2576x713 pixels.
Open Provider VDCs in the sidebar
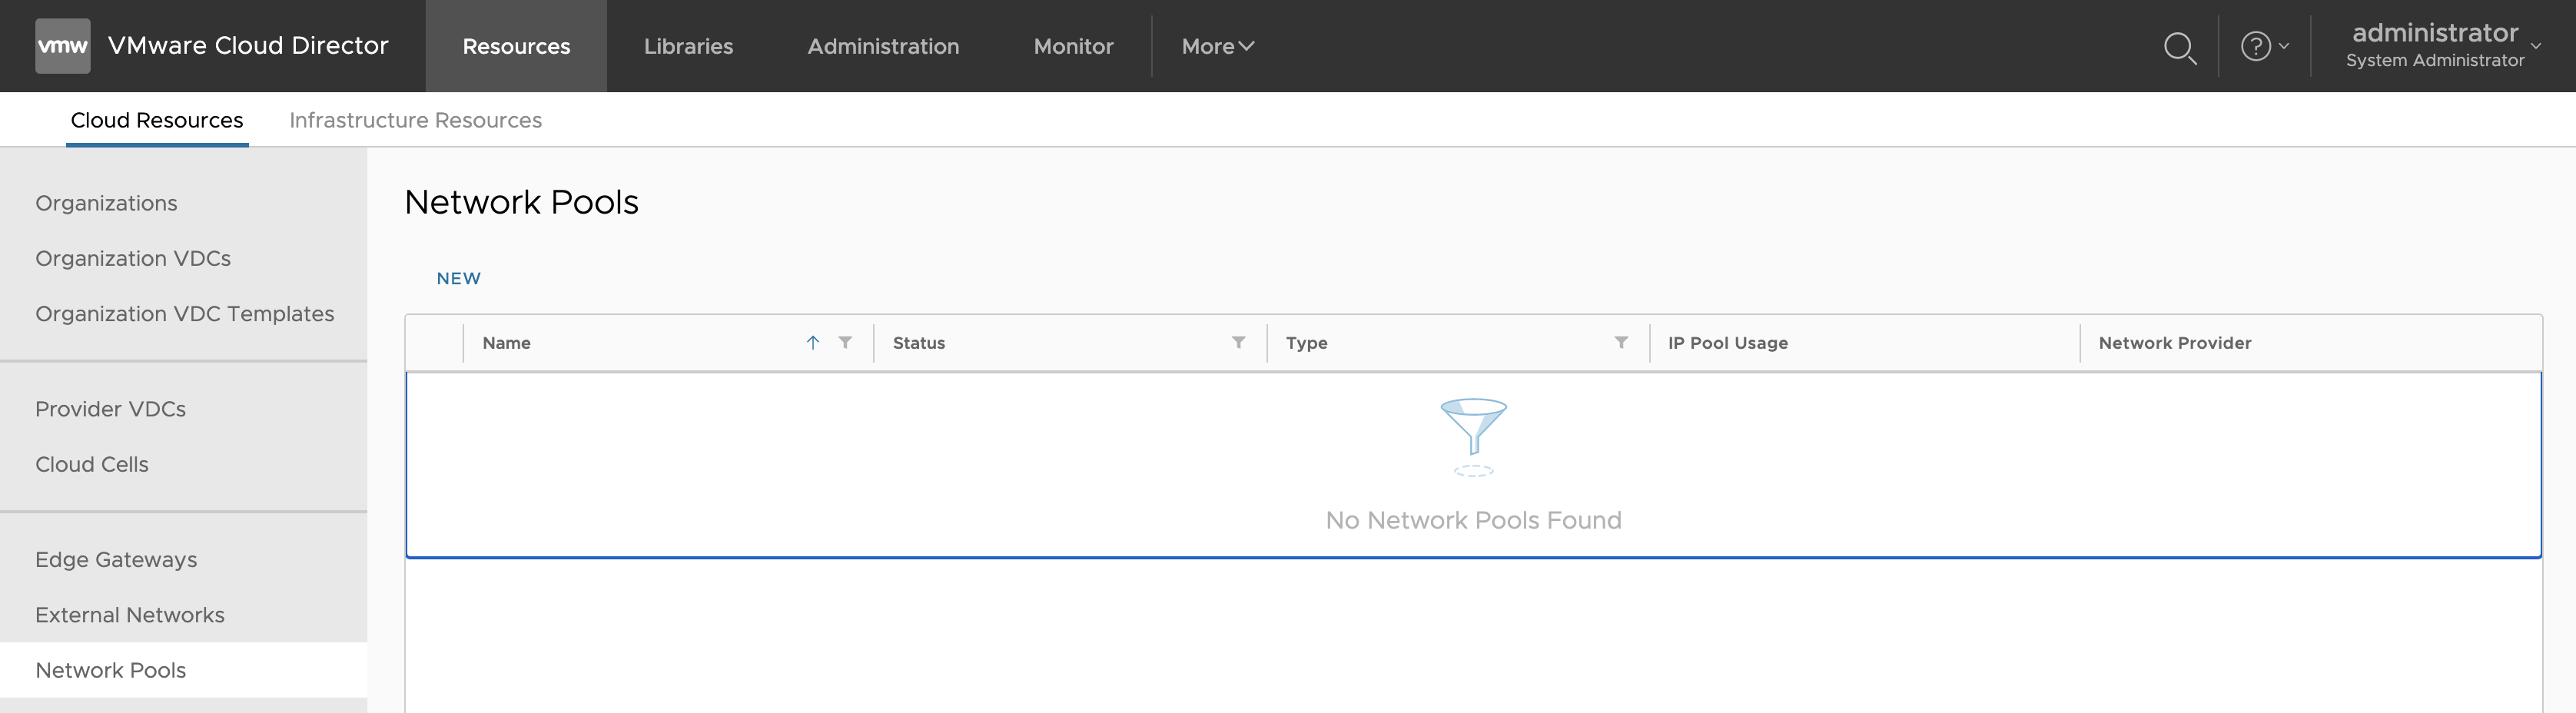110,409
